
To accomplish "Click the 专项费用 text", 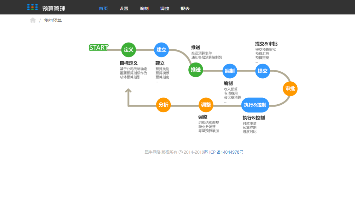I will pos(231,93).
